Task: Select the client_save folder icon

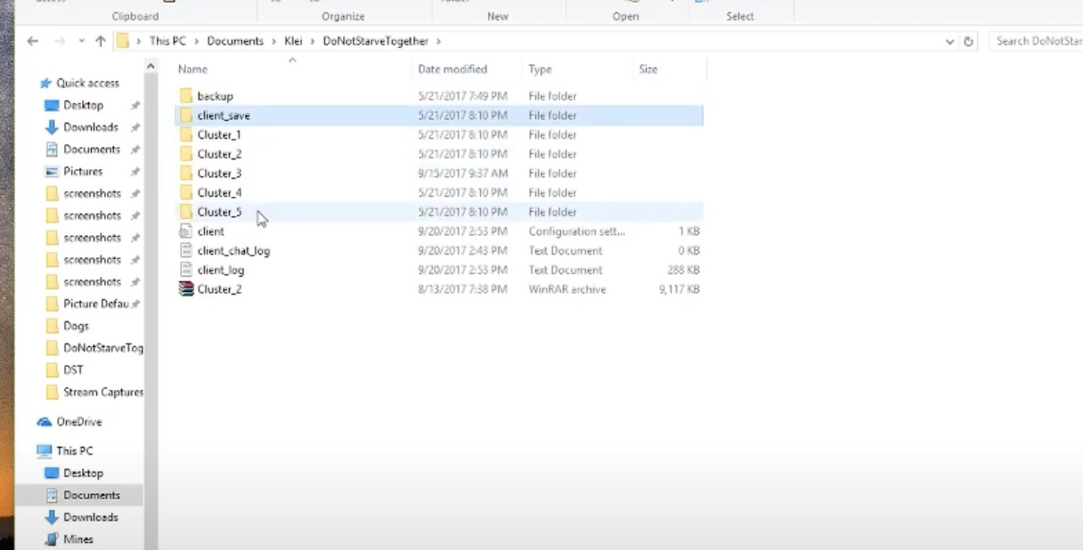Action: click(x=186, y=116)
